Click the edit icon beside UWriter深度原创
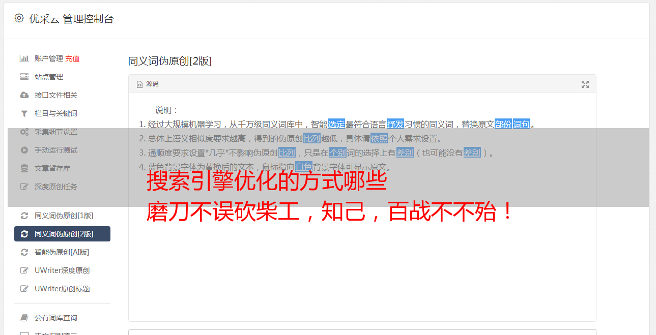656x335 pixels. [24, 270]
